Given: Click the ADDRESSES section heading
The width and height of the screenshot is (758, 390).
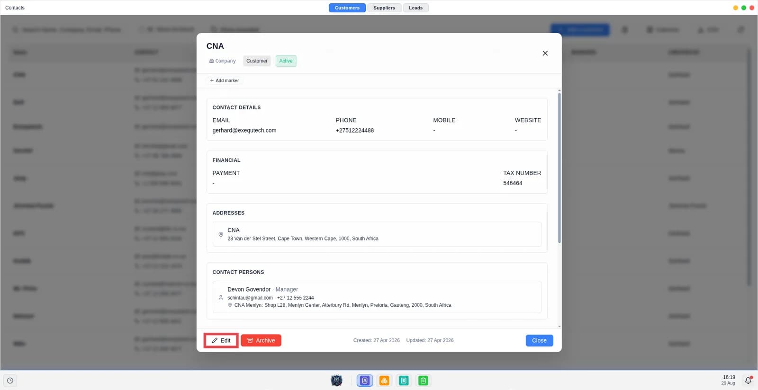Looking at the screenshot, I should [x=228, y=213].
